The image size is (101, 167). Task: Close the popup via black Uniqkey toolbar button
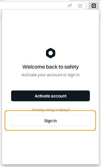point(94,5)
